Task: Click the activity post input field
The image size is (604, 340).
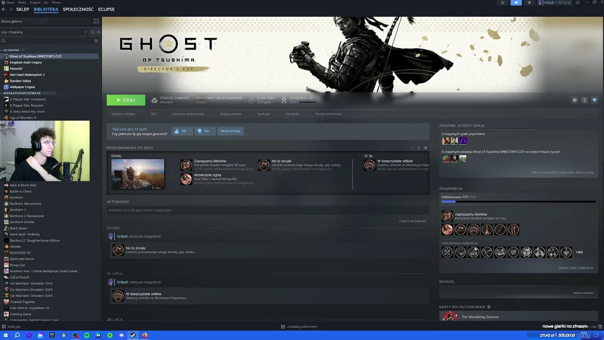Action: pos(268,210)
